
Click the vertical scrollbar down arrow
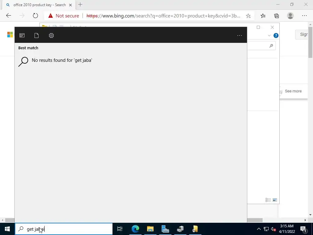[311, 215]
